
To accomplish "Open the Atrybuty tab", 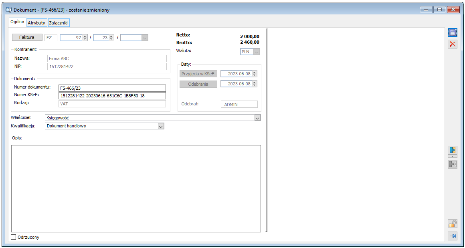I will pyautogui.click(x=37, y=22).
